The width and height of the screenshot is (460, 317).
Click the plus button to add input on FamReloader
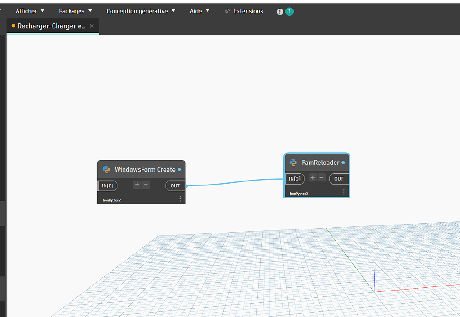tap(312, 178)
